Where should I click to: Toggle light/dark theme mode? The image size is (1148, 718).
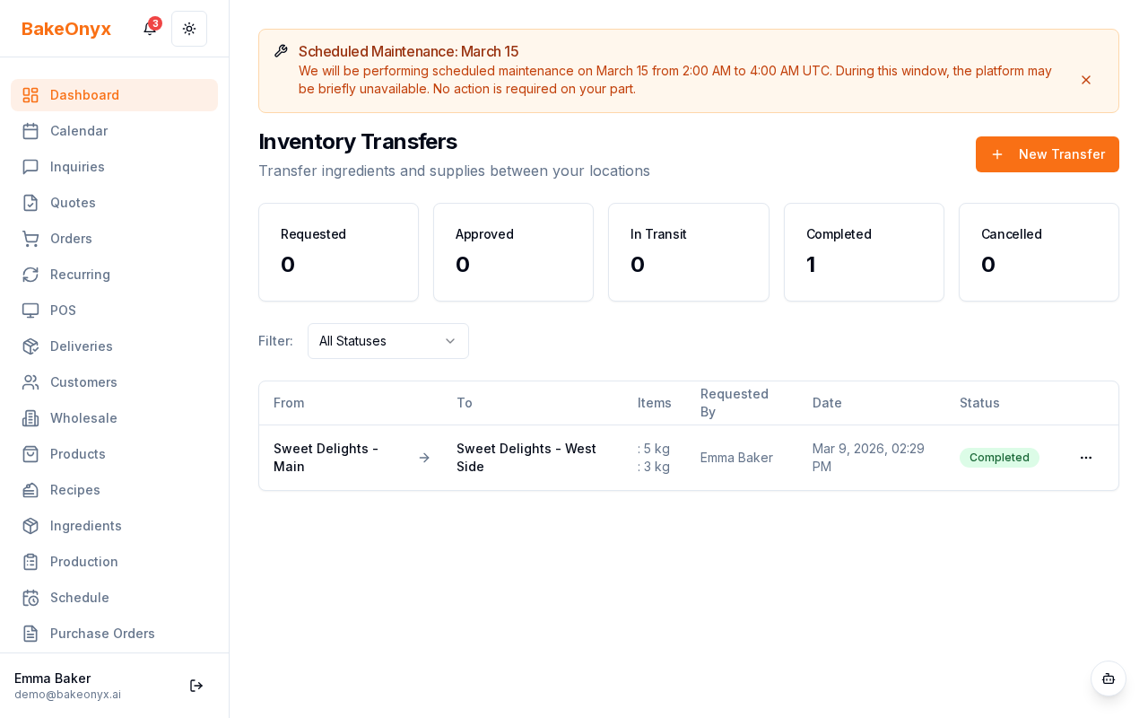click(189, 29)
